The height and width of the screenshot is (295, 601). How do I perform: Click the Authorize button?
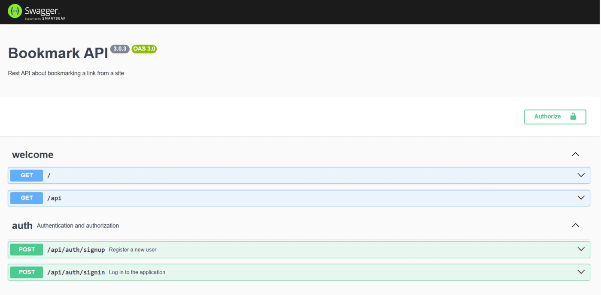(x=555, y=116)
